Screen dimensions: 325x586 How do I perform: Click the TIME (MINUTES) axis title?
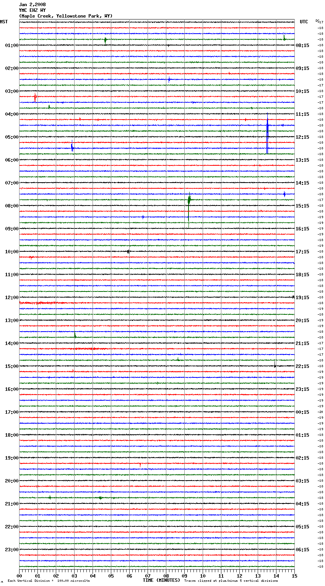click(x=161, y=580)
